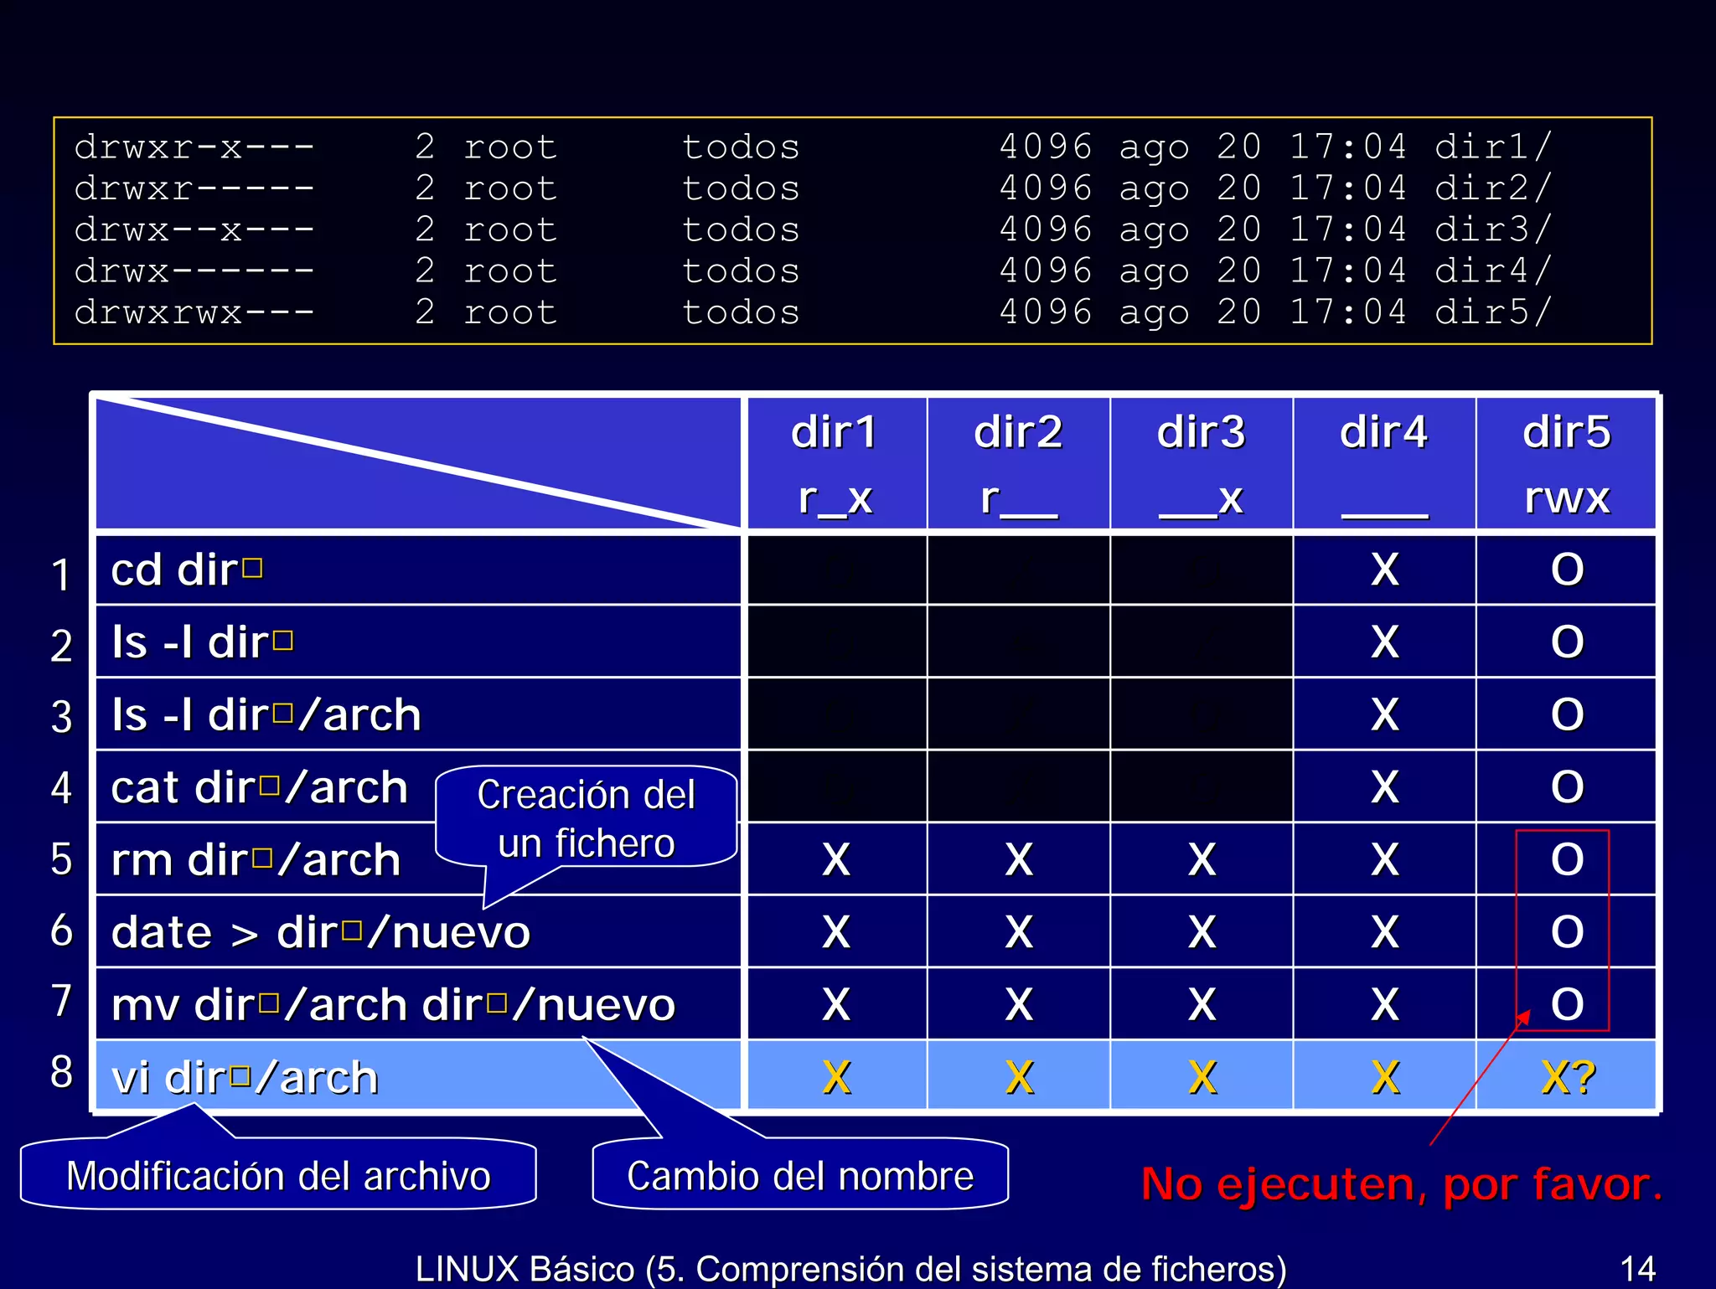Click the 'Modificación del archivo' callout

278,1174
